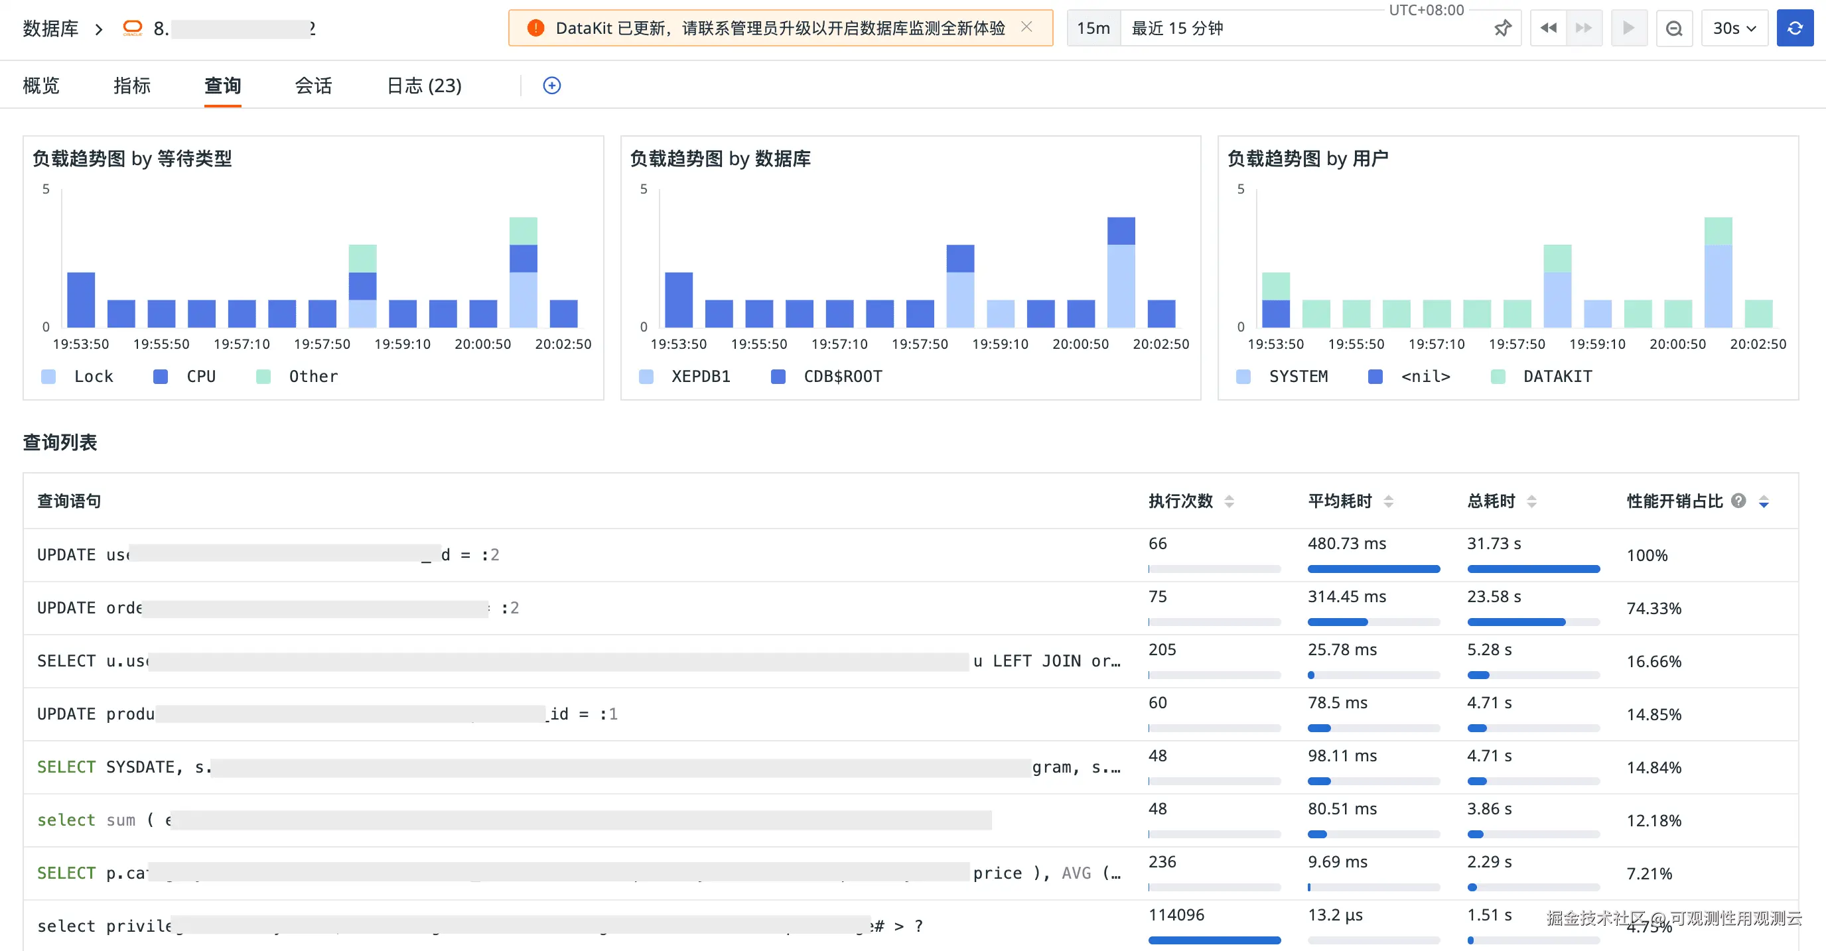Click the blue refresh icon button
Screen dimensions: 1826x951
coord(1794,29)
